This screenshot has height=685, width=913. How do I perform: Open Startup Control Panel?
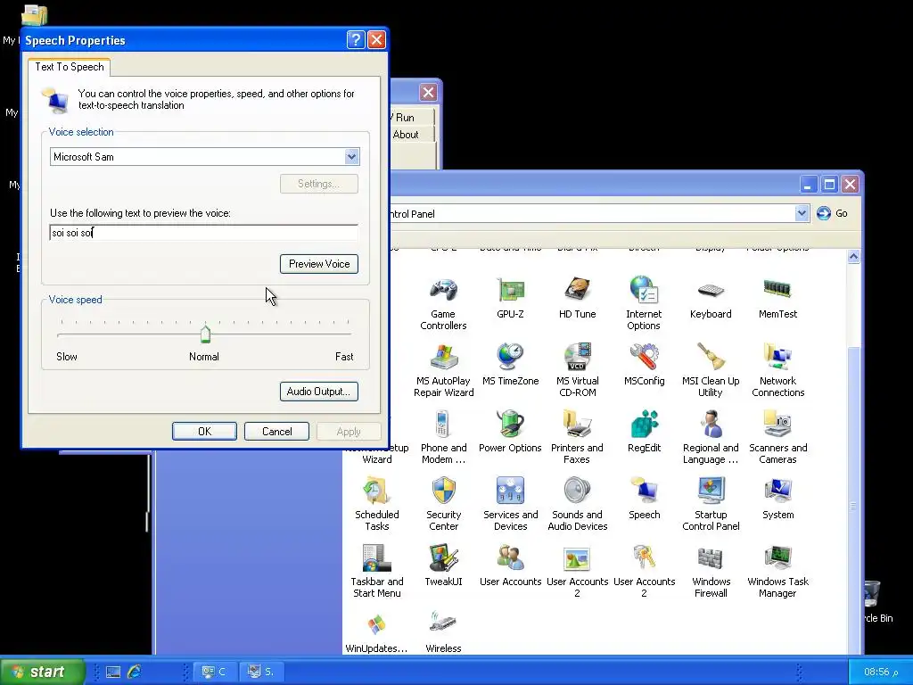(711, 504)
